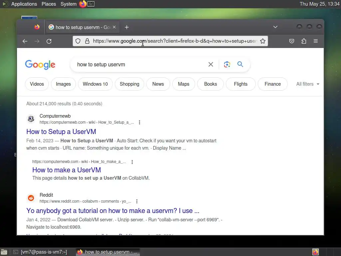Open options for computernewb How_to_Setup result
The width and height of the screenshot is (341, 256).
(140, 122)
